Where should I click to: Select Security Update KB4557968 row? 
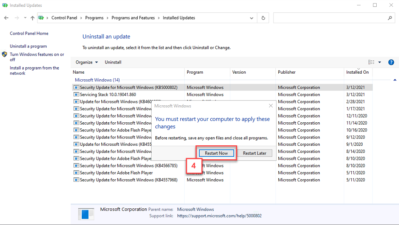coord(222,180)
